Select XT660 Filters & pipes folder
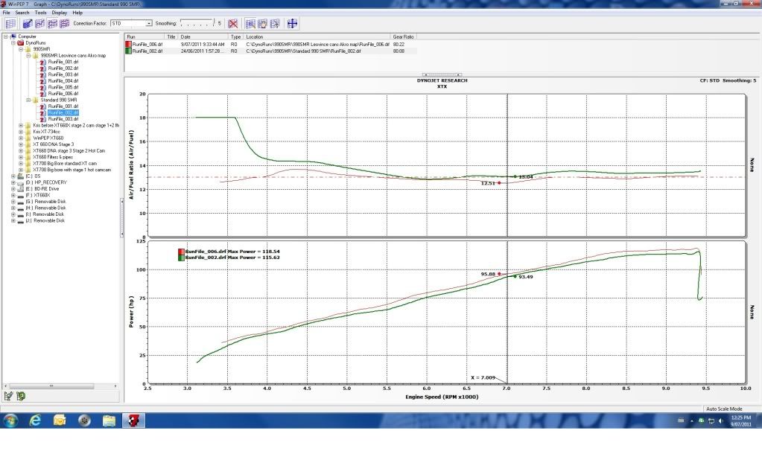Screen dimensions: 762x457 click(x=52, y=157)
